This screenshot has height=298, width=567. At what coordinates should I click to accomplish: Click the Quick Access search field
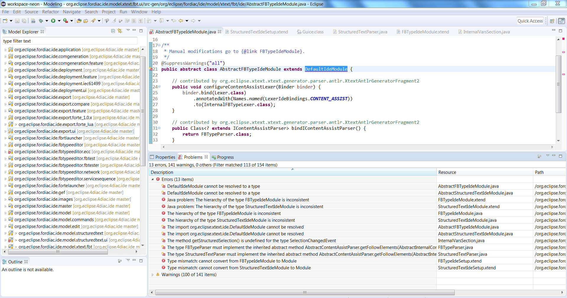coord(530,21)
